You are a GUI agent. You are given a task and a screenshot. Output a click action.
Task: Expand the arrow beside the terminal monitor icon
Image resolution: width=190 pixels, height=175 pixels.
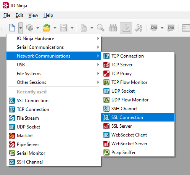point(162,28)
